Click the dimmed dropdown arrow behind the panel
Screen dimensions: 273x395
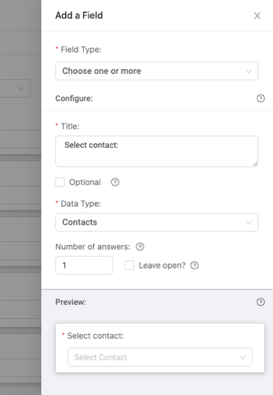click(x=21, y=89)
